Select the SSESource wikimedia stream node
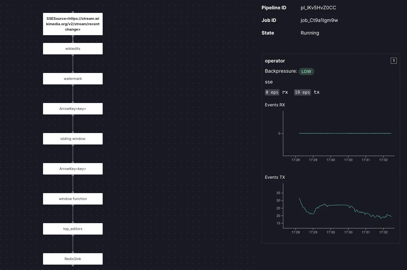 pos(73,24)
